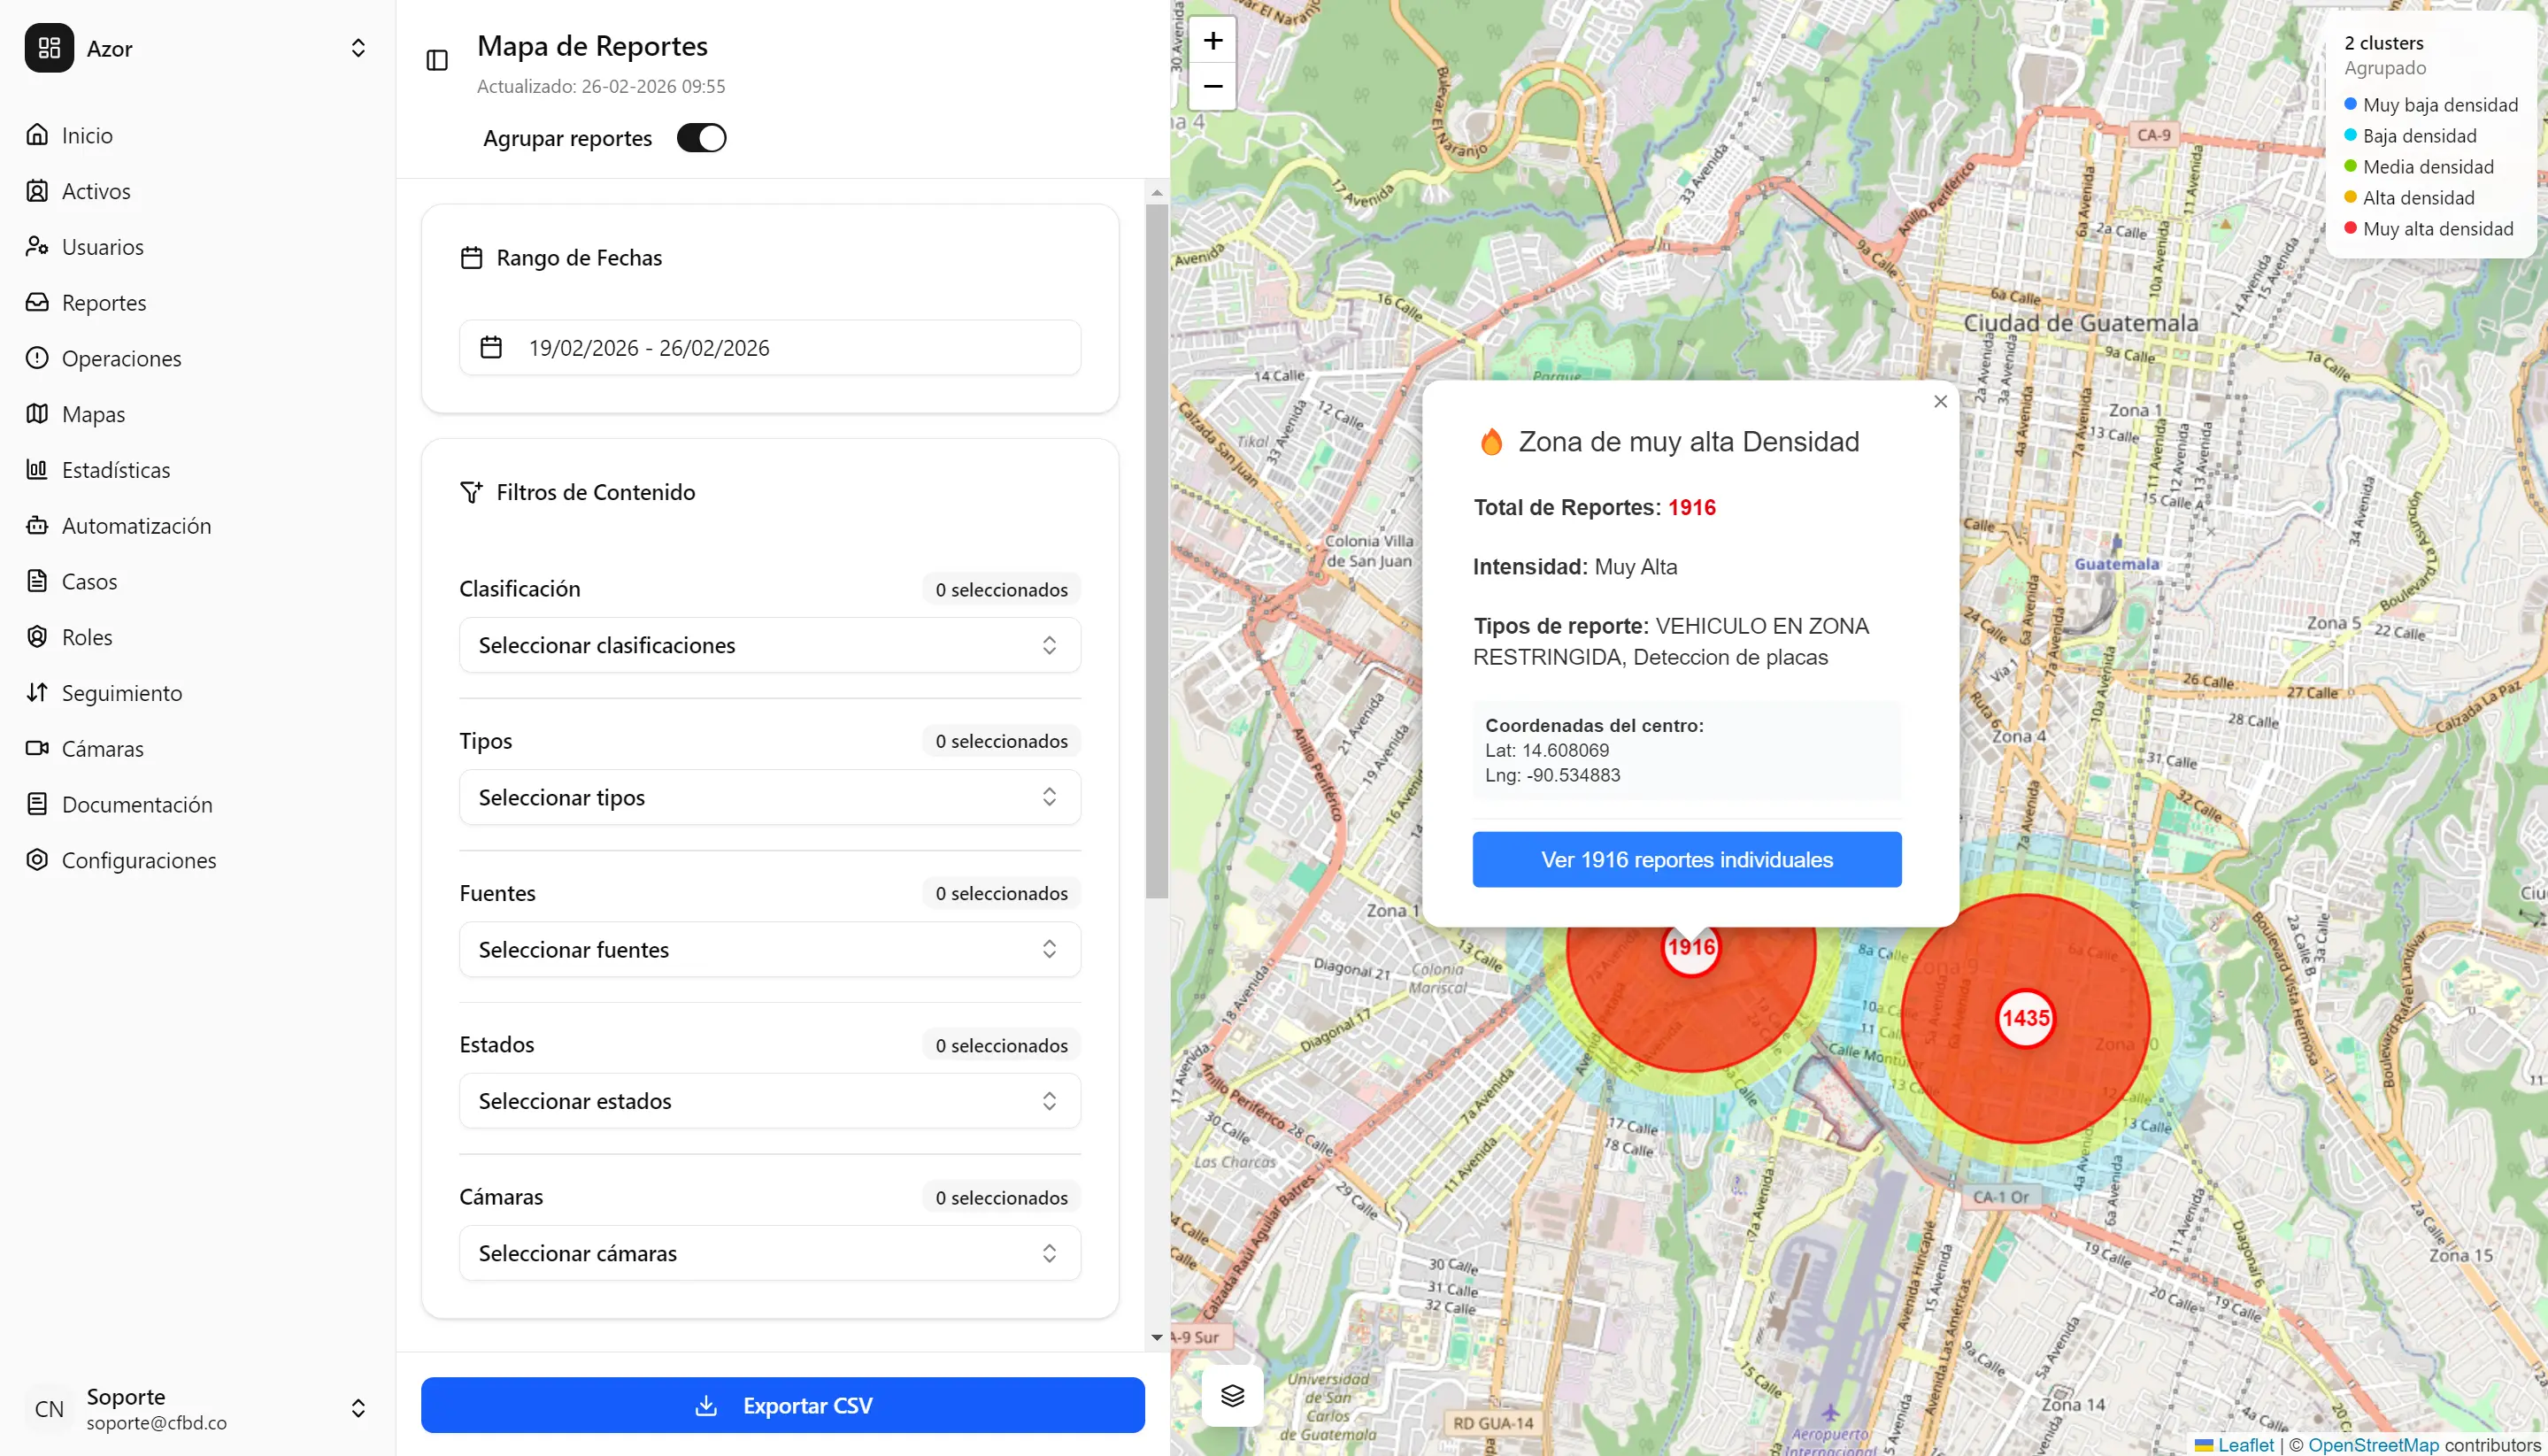Click the Azor grid logo
The height and width of the screenshot is (1456, 2548).
(x=48, y=47)
